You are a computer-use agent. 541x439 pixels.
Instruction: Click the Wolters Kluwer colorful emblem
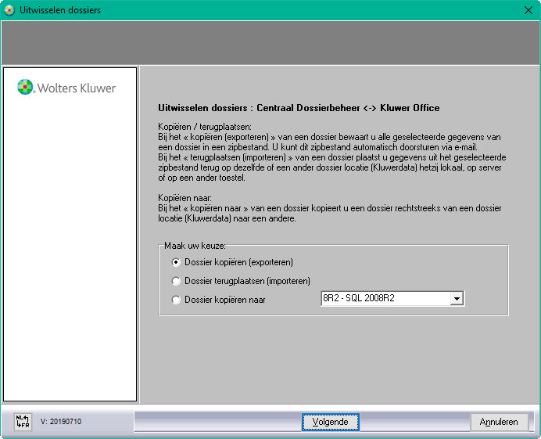[25, 87]
